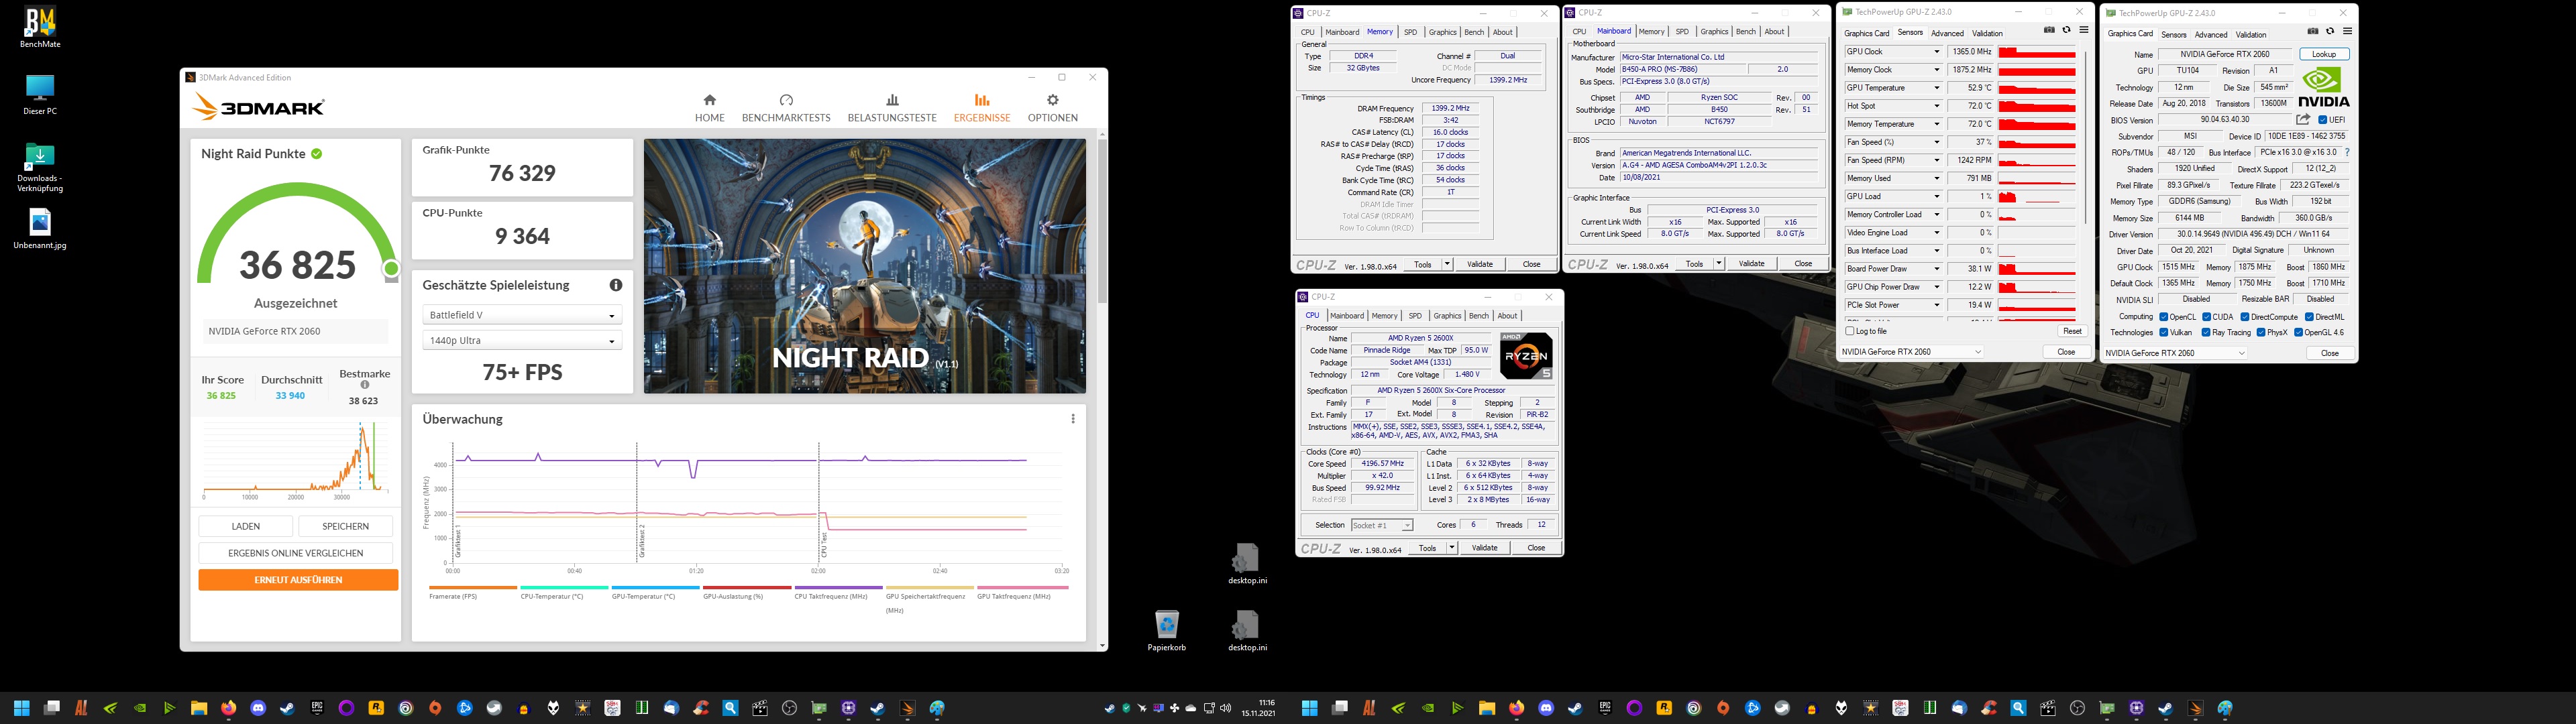Click refresh icon in the GPU-Z Sensors window
This screenshot has height=724, width=2576.
point(2066,31)
